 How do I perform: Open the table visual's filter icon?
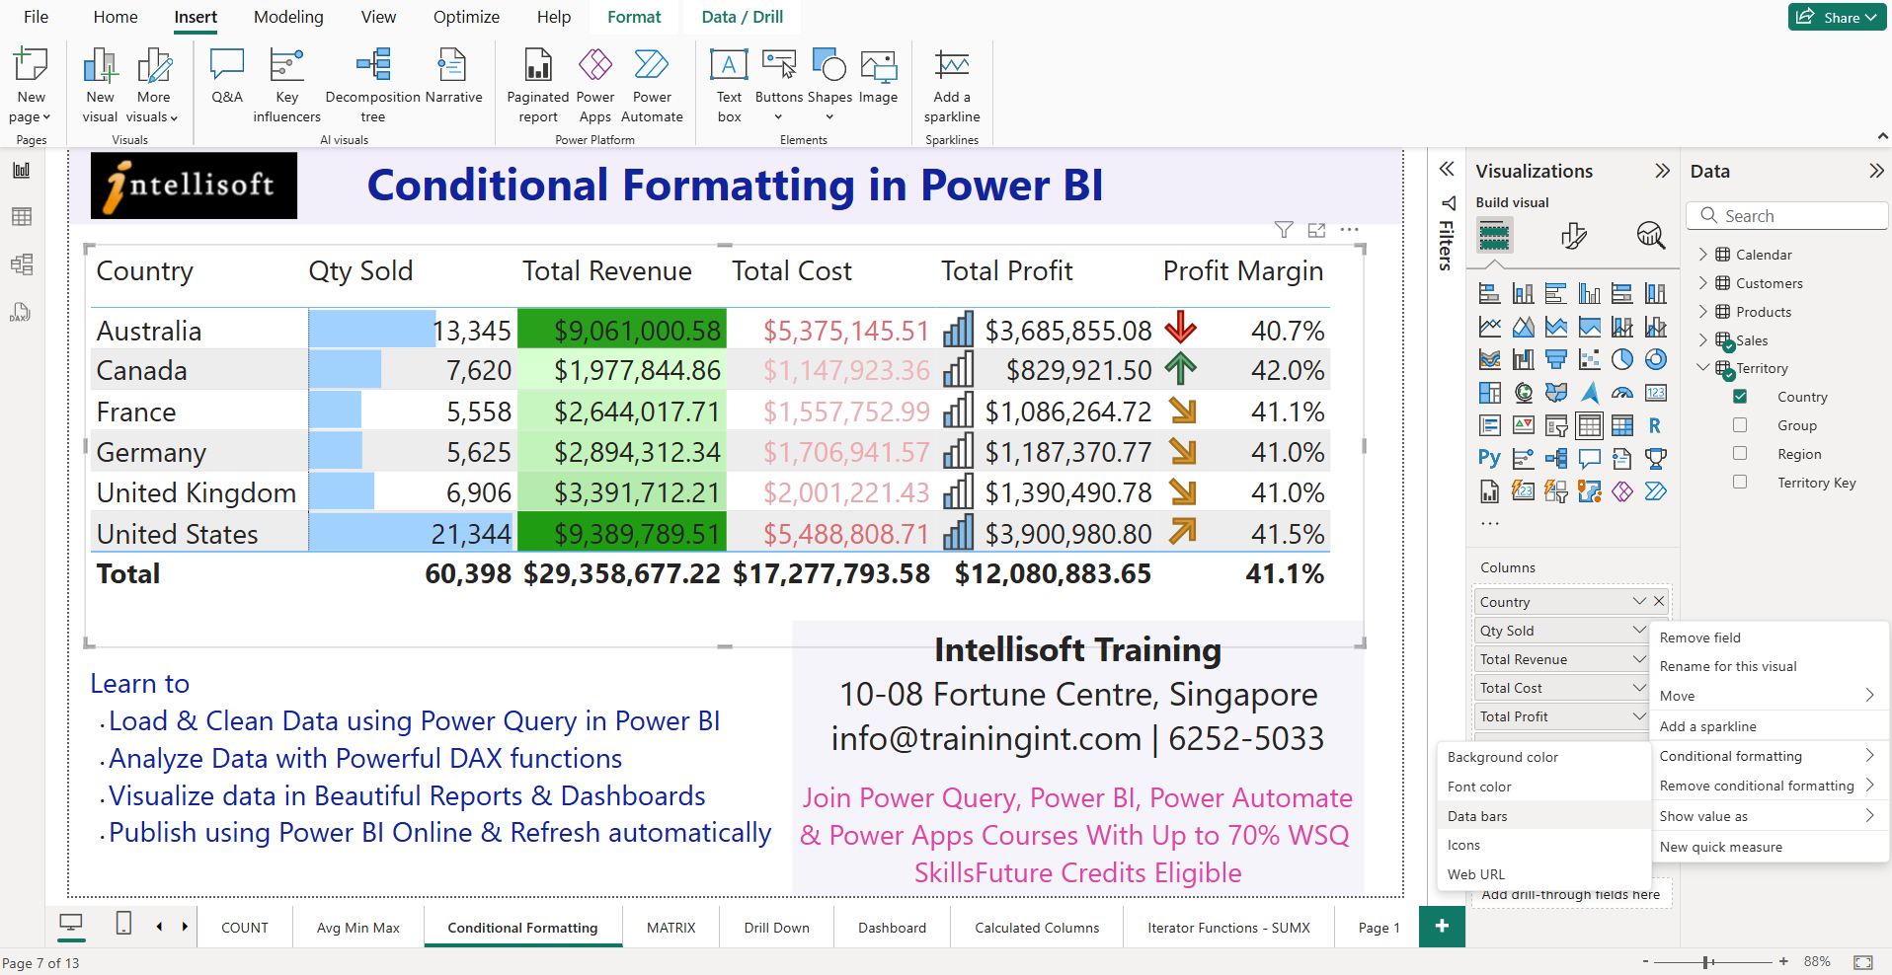tap(1284, 230)
